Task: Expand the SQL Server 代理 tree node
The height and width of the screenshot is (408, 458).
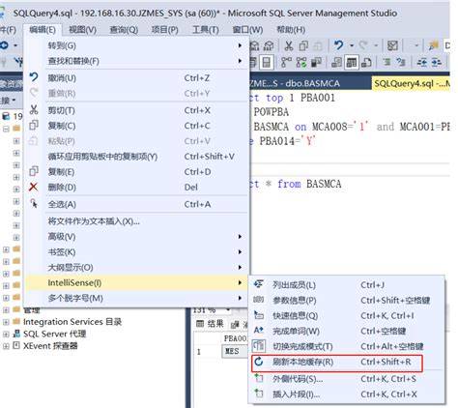Action: (x=6, y=334)
